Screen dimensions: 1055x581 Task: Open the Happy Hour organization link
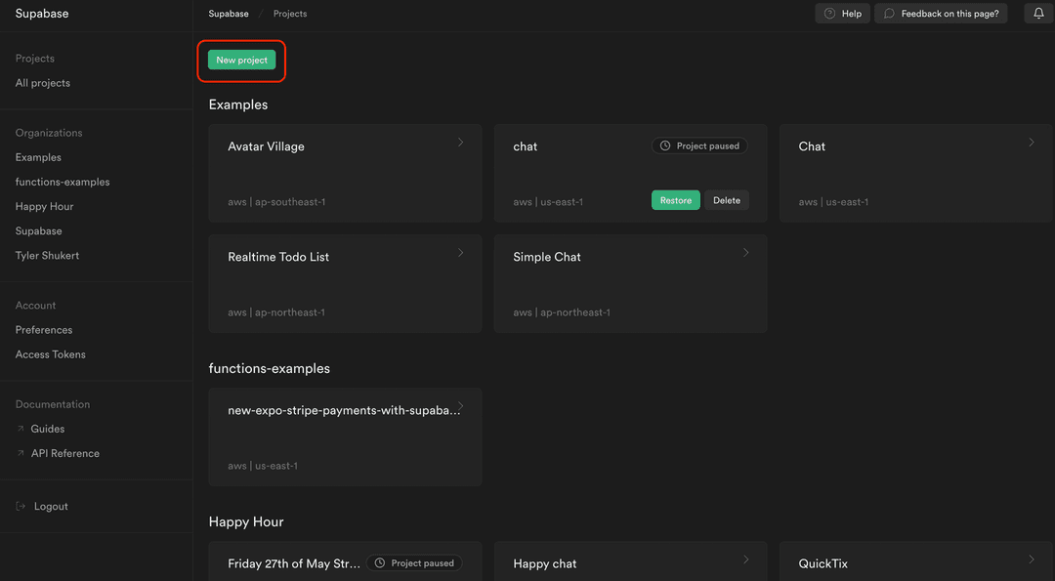point(47,206)
